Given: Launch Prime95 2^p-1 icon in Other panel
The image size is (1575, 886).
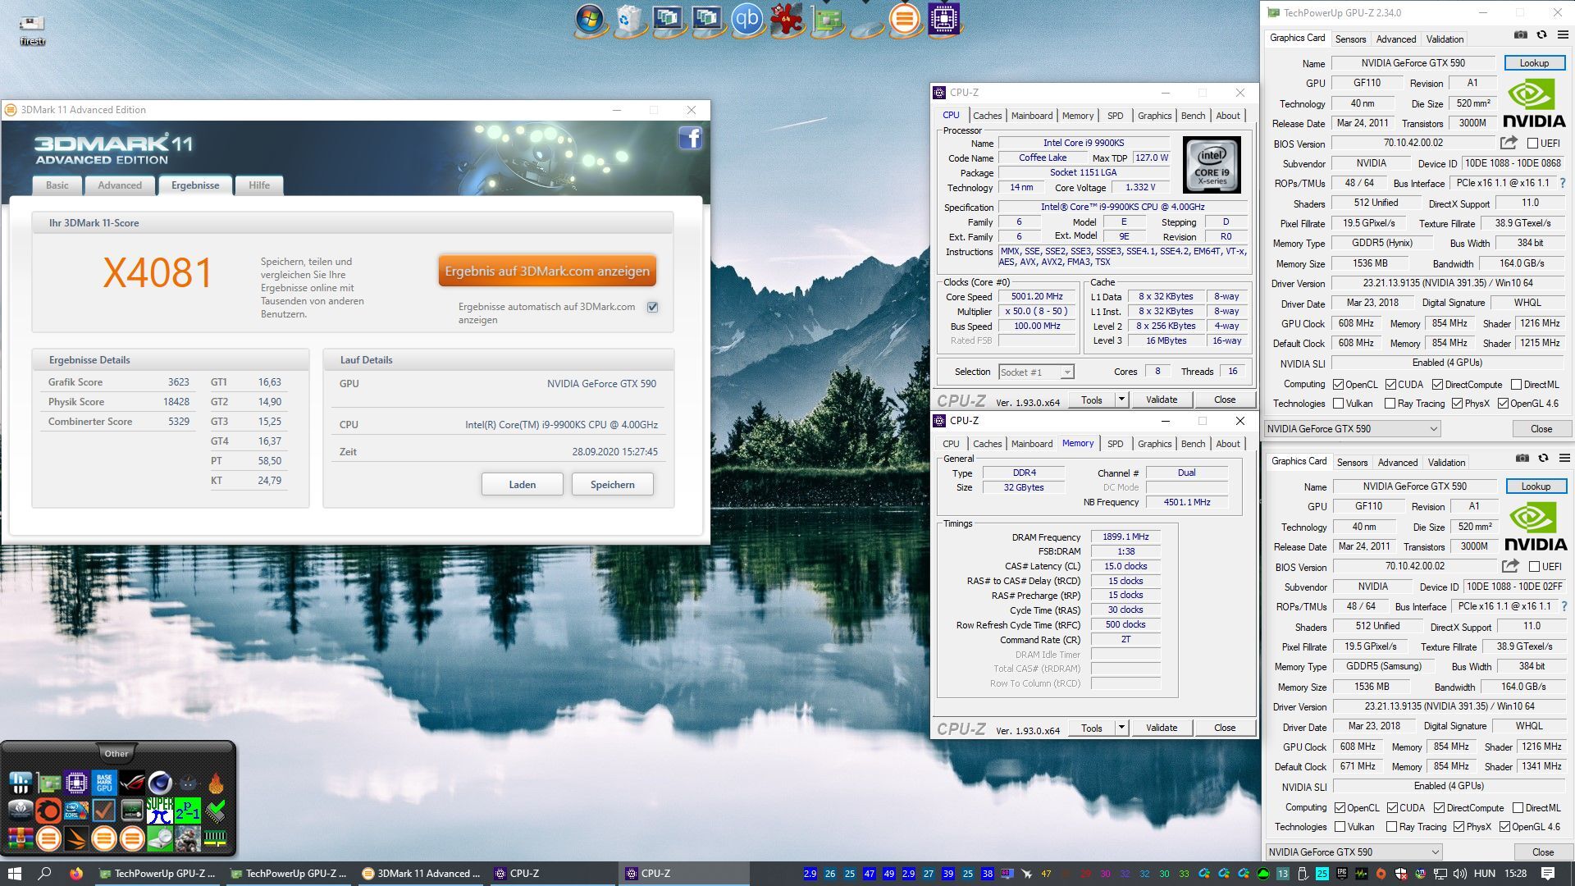Looking at the screenshot, I should point(188,811).
